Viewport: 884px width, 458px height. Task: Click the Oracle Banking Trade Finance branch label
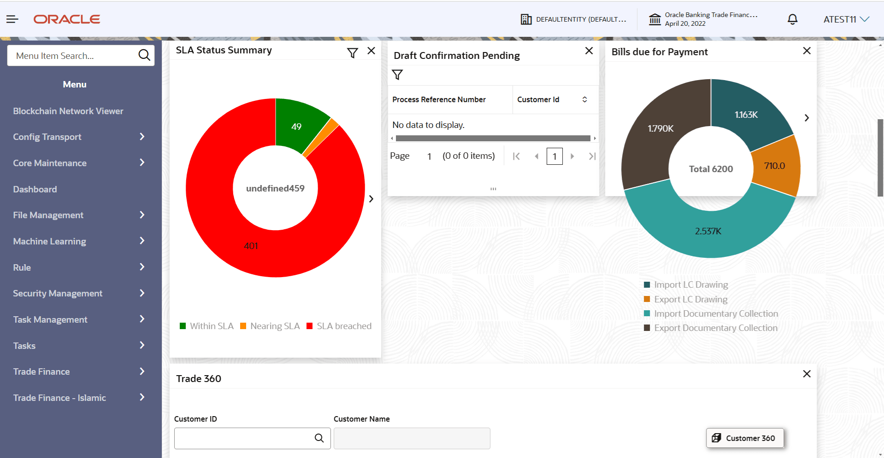(x=711, y=15)
